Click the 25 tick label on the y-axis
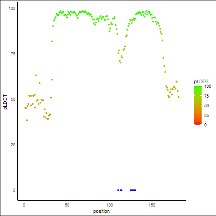This screenshot has height=216, width=216. pos(13,145)
